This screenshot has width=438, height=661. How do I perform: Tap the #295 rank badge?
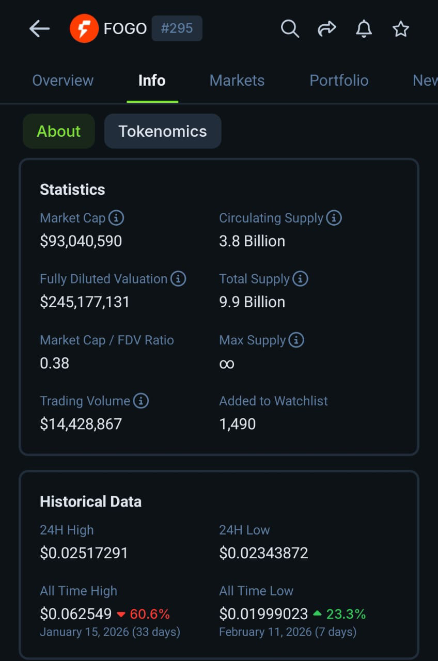point(177,28)
